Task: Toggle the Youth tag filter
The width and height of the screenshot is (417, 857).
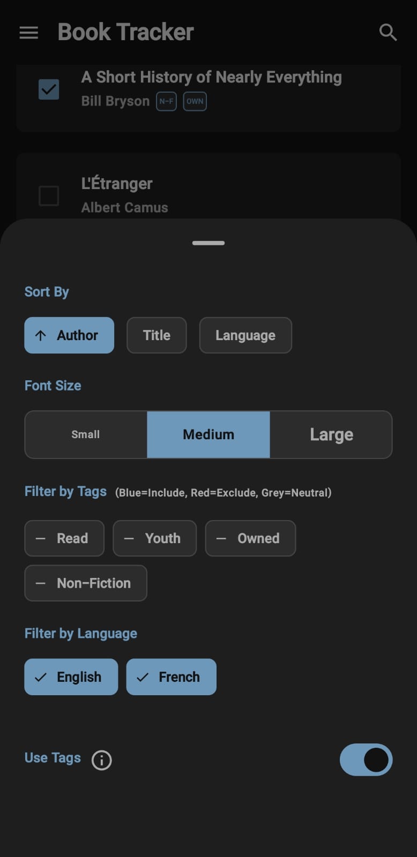Action: (154, 538)
